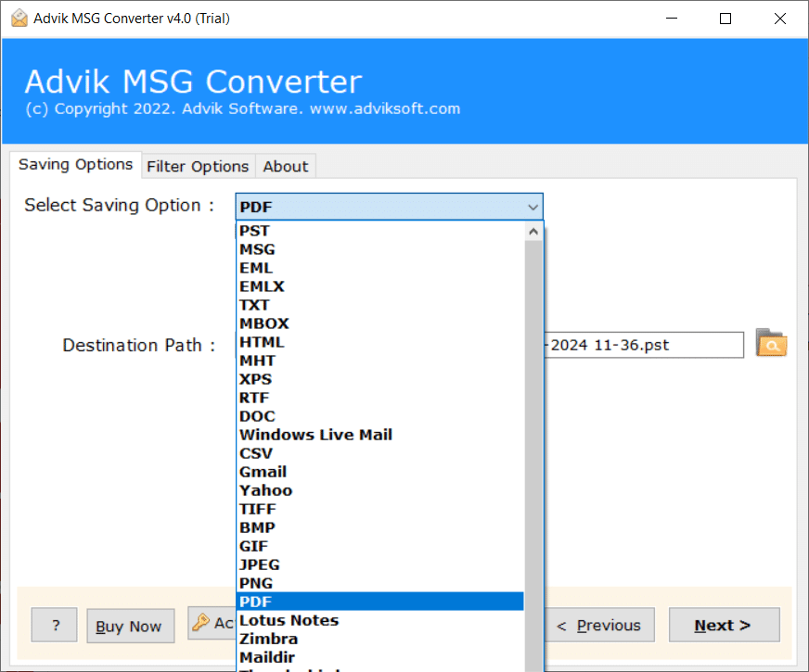Close the Advik MSG Converter window
809x672 pixels.
780,19
